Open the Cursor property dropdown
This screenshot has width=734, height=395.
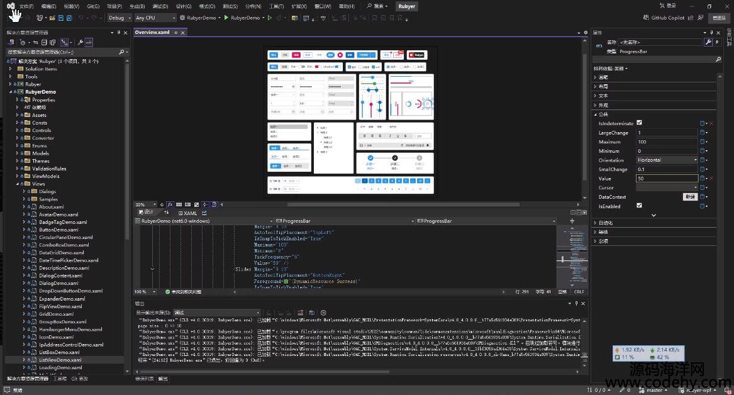667,187
